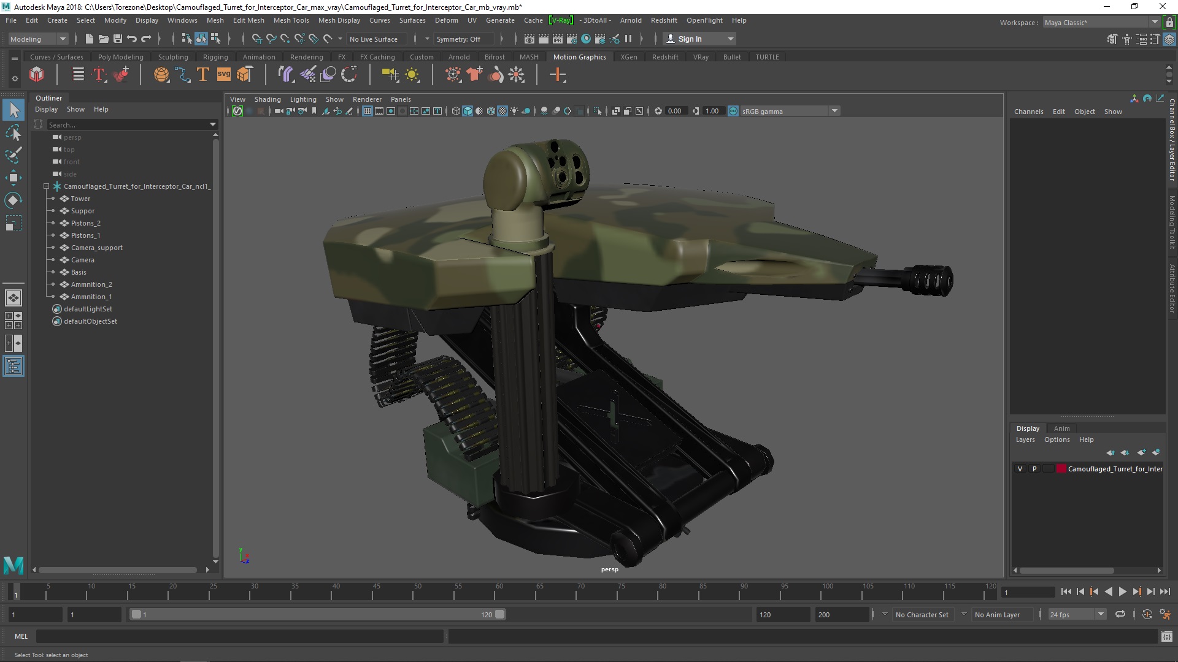Open the Outliner search filter dropdown
The height and width of the screenshot is (662, 1178).
point(212,124)
